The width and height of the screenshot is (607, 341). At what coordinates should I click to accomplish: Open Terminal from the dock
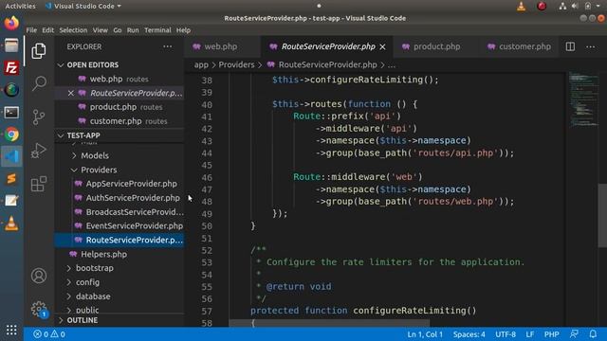(11, 113)
